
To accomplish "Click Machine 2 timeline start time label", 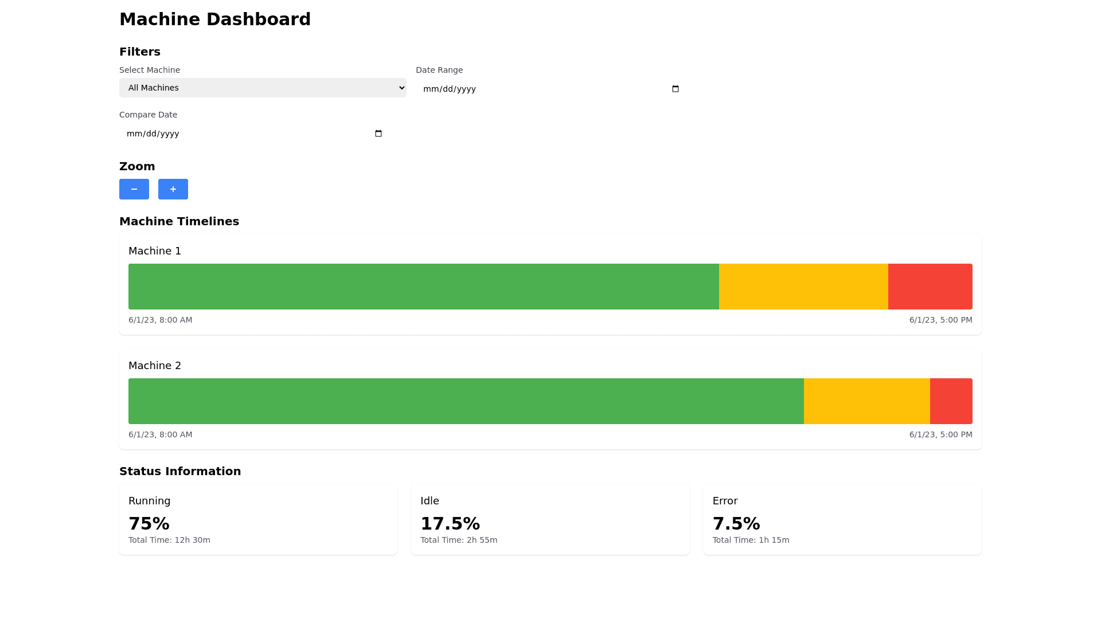I will click(x=161, y=434).
